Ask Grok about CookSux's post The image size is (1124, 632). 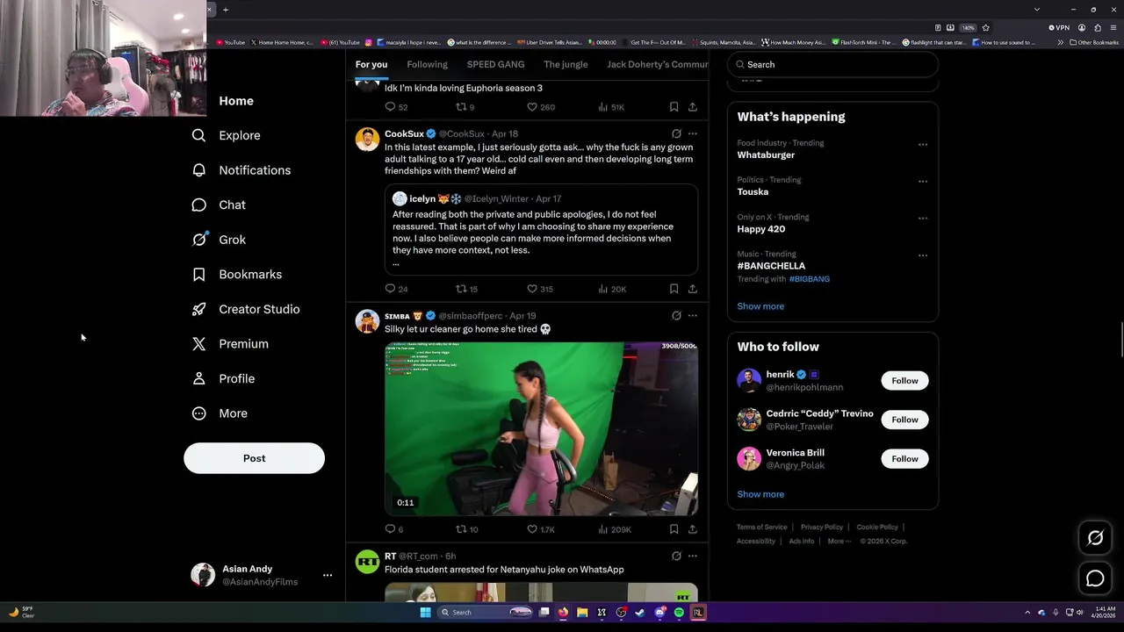[x=676, y=133]
